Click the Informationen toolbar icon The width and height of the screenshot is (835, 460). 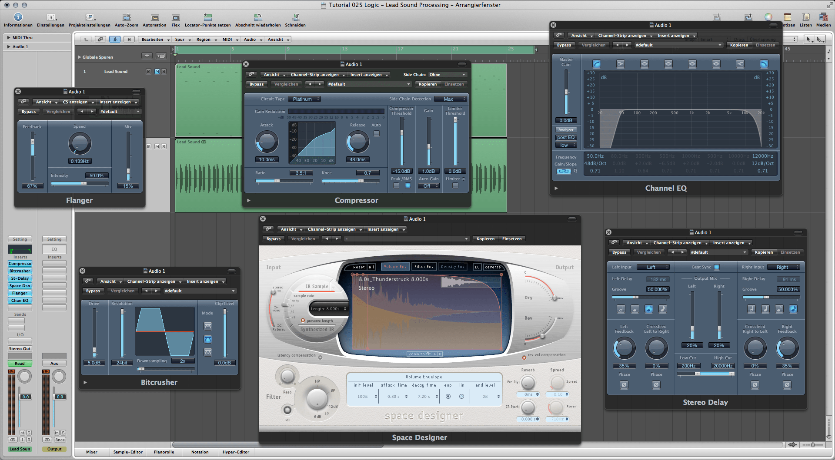click(18, 17)
